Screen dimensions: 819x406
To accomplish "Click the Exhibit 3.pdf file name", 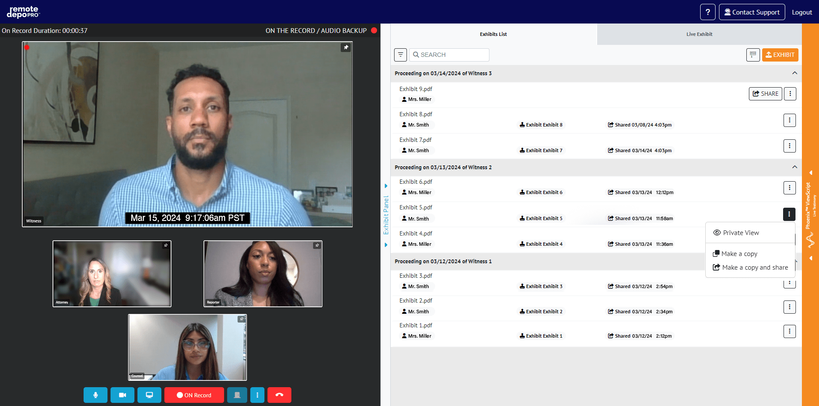I will pos(415,276).
